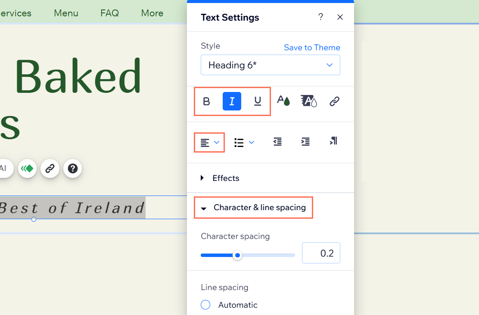Image resolution: width=479 pixels, height=315 pixels.
Task: Decrease the text indent
Action: (277, 142)
